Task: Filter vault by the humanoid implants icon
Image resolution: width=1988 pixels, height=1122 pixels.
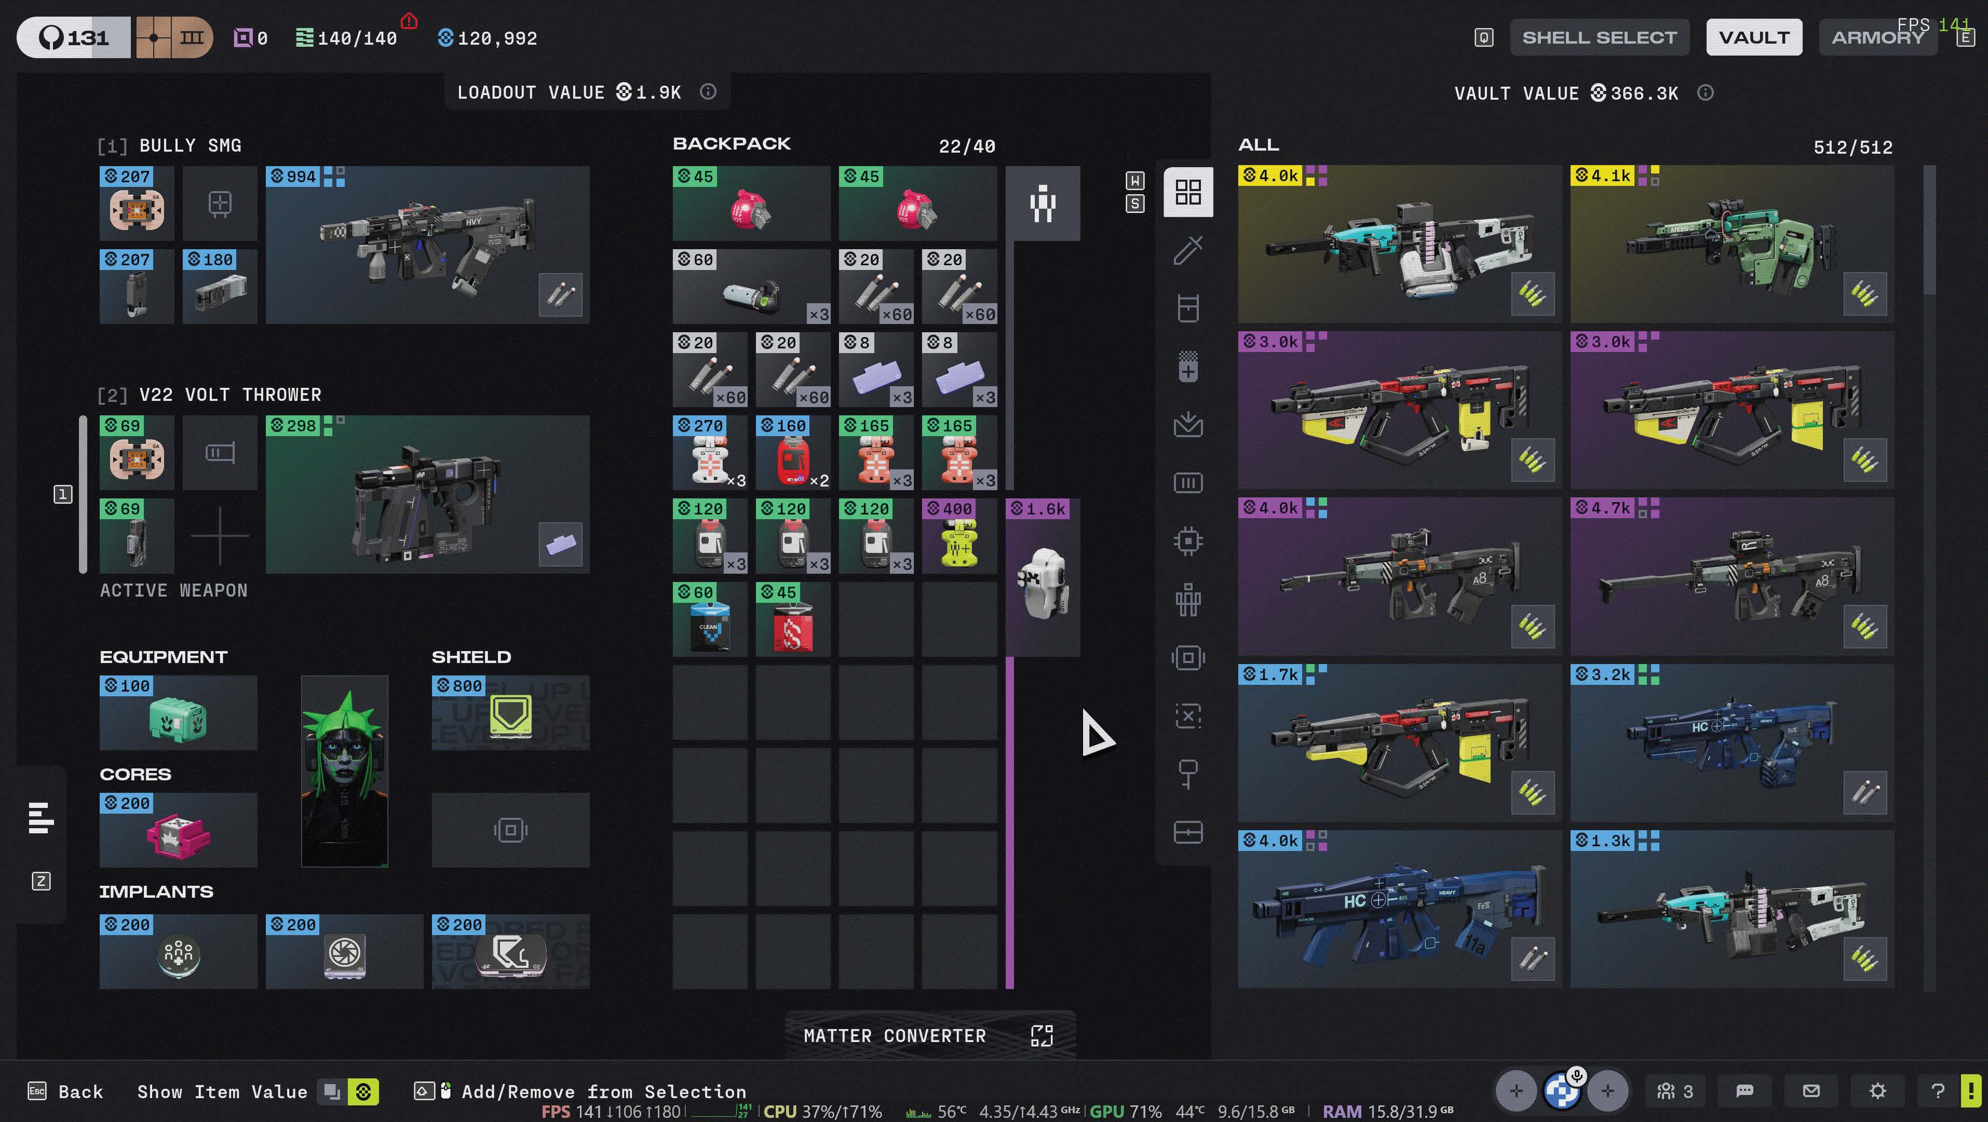Action: click(x=1188, y=600)
